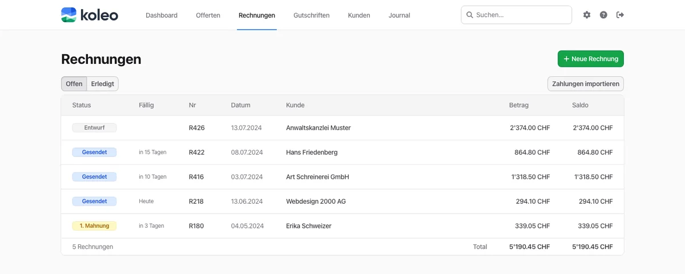Click Betrag 2'374.00 CHF of R426
The height and width of the screenshot is (274, 685).
pos(530,128)
